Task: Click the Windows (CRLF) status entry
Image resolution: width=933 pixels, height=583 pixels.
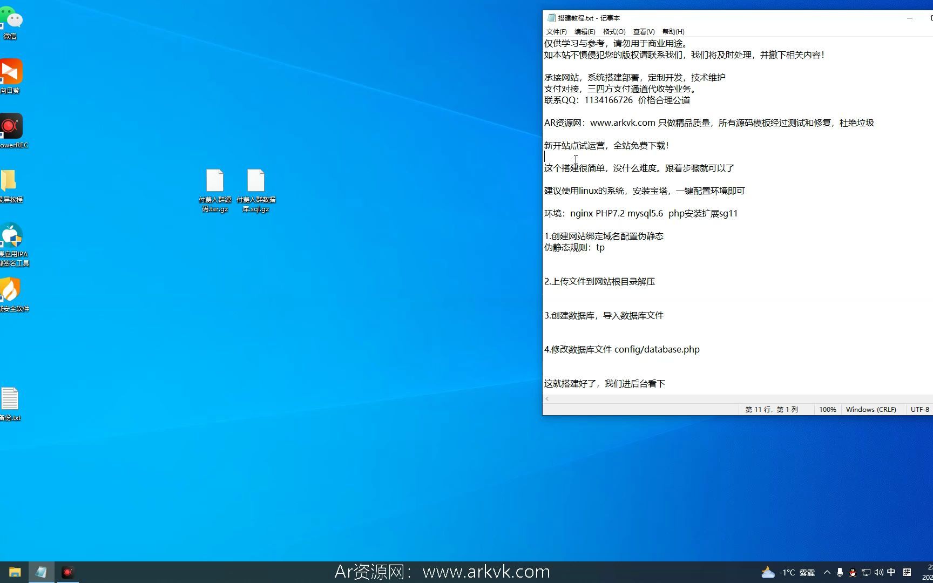Action: pos(871,410)
